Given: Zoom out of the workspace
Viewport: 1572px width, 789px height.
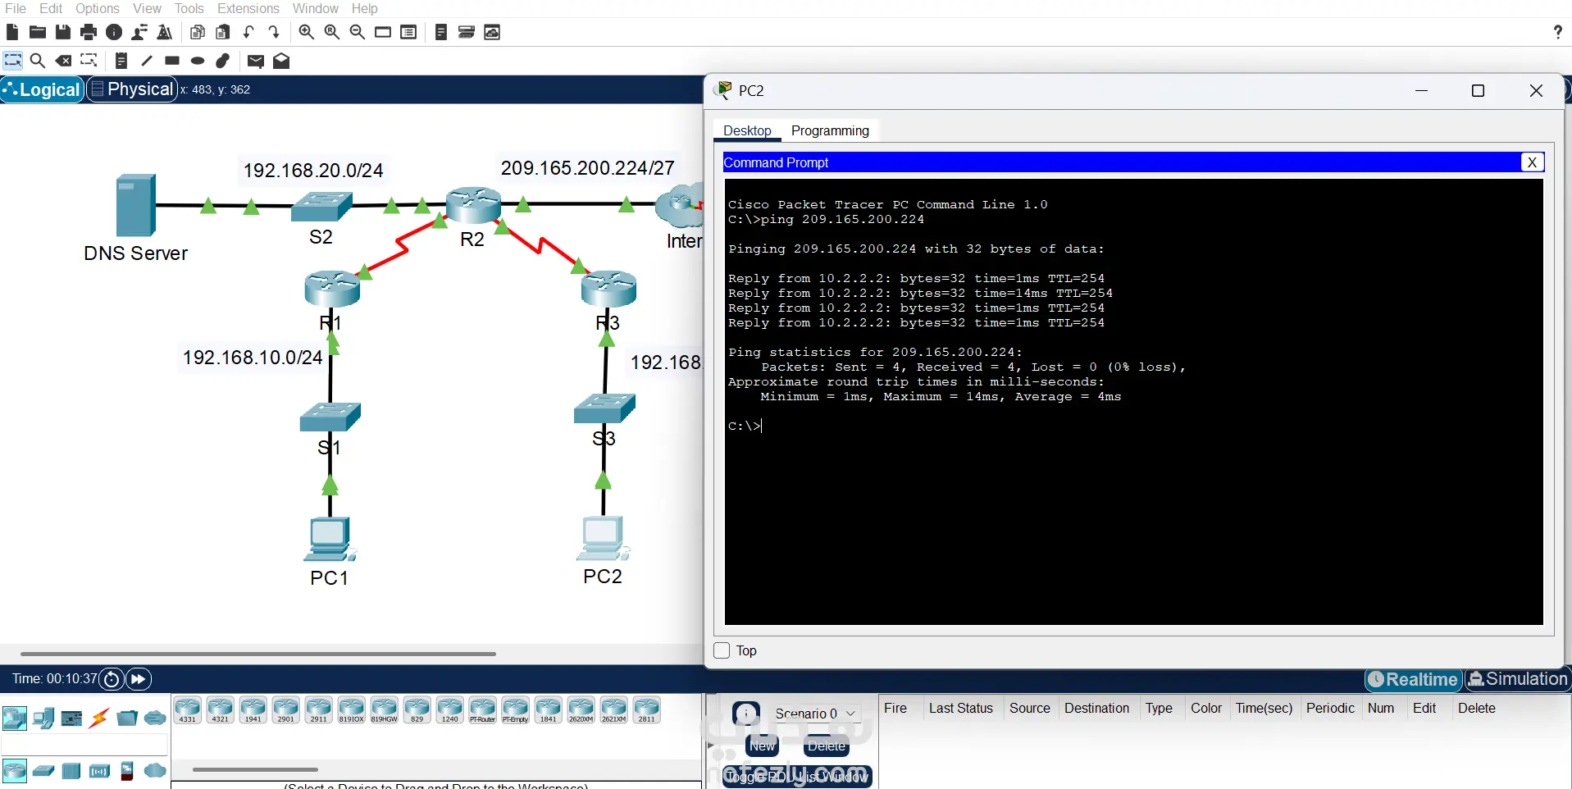Looking at the screenshot, I should 358,32.
